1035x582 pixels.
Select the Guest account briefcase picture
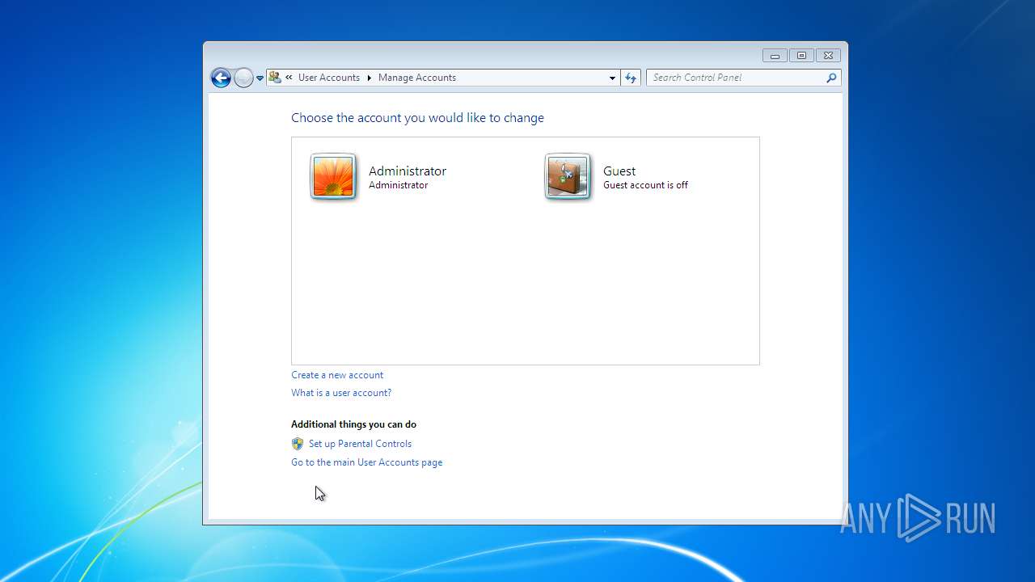[x=568, y=176]
